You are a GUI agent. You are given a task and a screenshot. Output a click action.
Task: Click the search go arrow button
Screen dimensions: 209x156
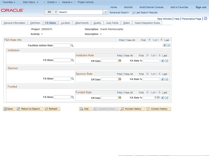(x=105, y=12)
